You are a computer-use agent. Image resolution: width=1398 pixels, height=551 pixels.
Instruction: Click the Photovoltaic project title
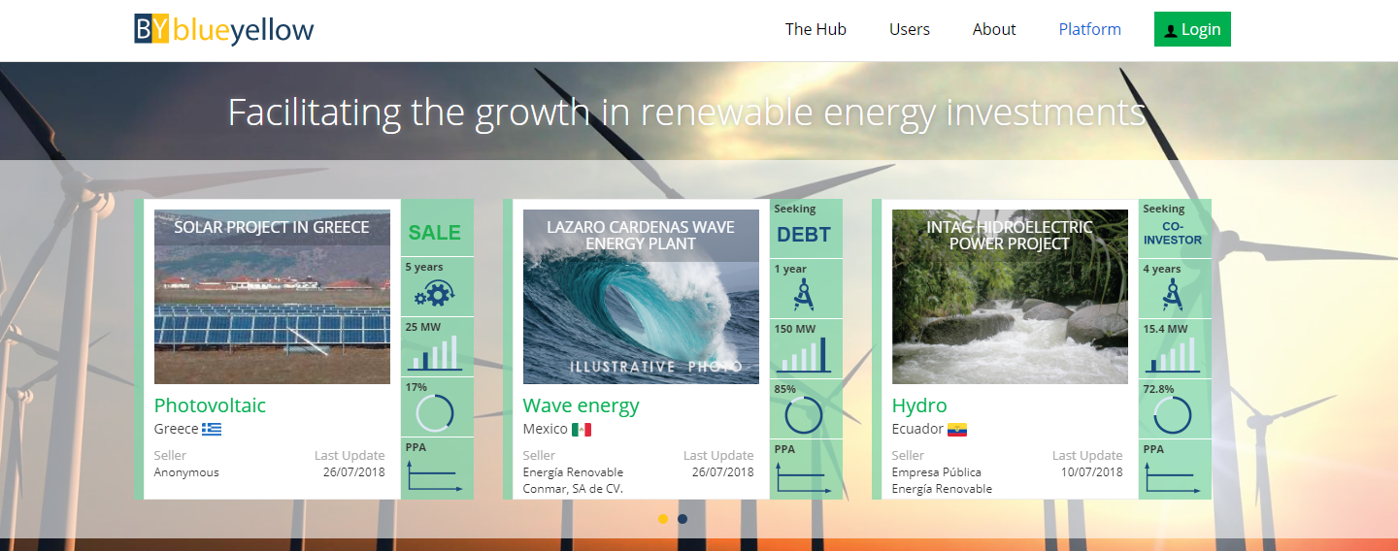(210, 405)
